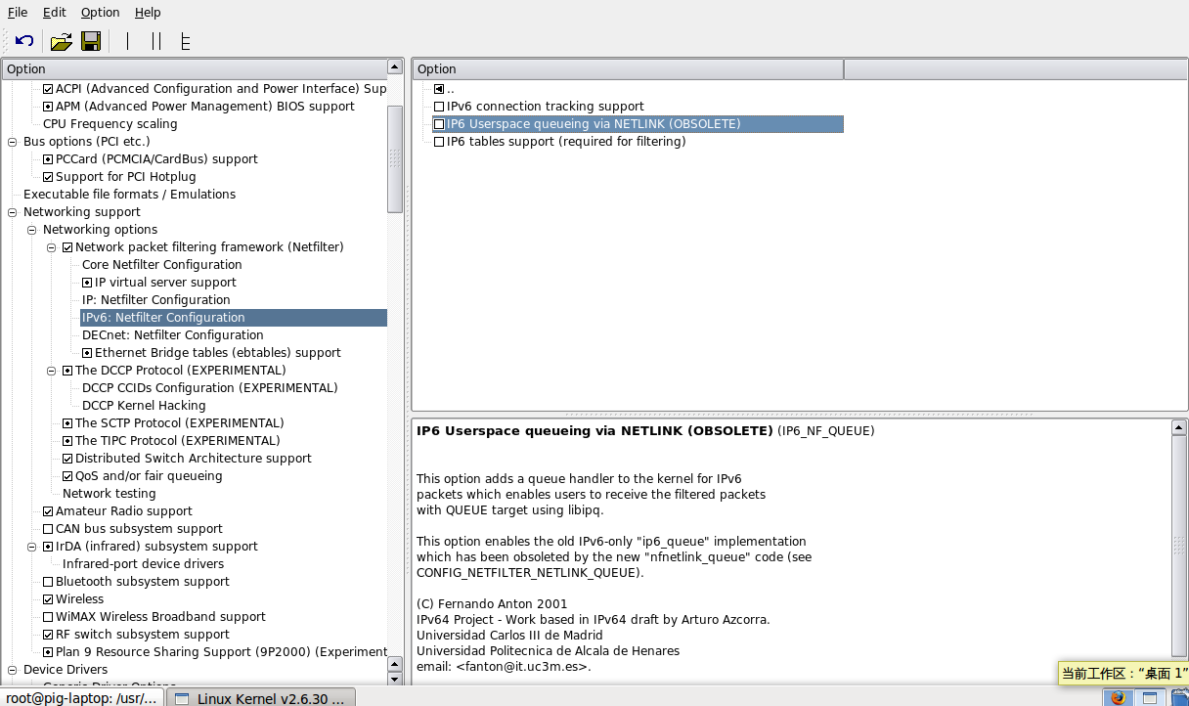Toggle Network packet filtering framework checkbox

click(67, 247)
